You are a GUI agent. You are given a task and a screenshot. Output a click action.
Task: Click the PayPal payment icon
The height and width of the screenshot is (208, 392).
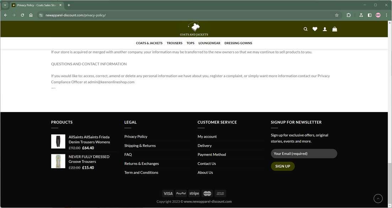coord(181,193)
